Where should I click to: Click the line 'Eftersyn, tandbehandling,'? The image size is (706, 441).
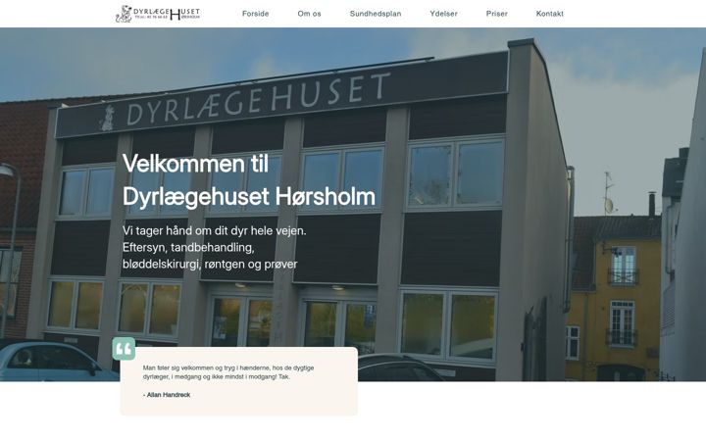[x=188, y=248]
